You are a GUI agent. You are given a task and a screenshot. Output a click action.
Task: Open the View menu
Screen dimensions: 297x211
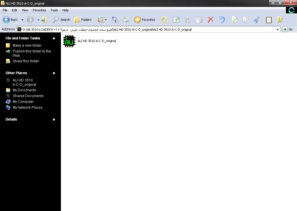click(25, 10)
